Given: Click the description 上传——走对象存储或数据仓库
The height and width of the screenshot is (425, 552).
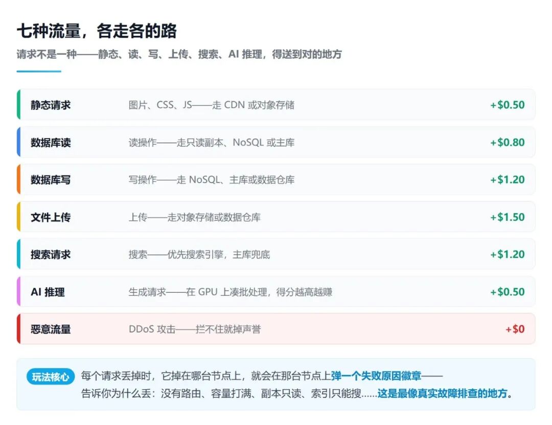Looking at the screenshot, I should click(195, 217).
